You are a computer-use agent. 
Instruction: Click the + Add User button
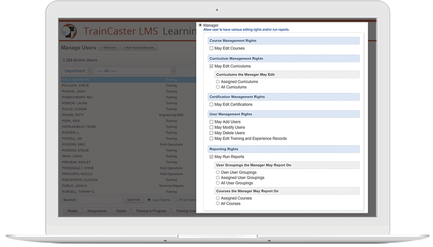point(109,48)
